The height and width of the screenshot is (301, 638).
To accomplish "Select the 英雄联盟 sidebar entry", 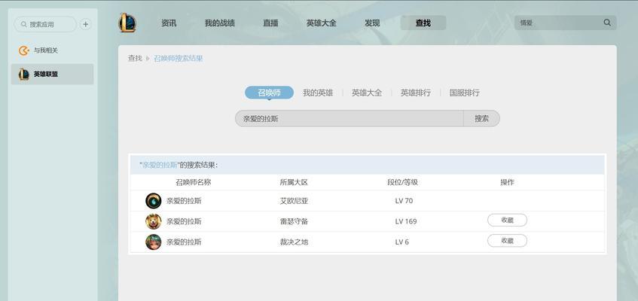I will coord(52,74).
